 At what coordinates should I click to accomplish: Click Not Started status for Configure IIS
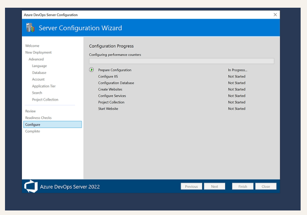(x=237, y=76)
